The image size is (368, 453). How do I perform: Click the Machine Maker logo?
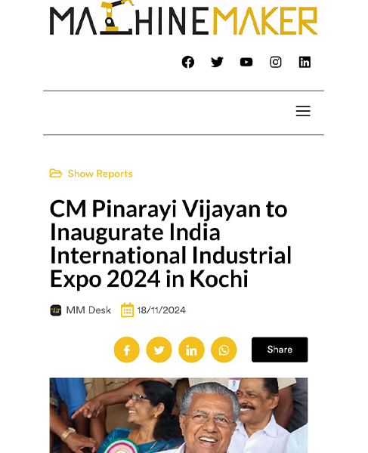coord(184,18)
